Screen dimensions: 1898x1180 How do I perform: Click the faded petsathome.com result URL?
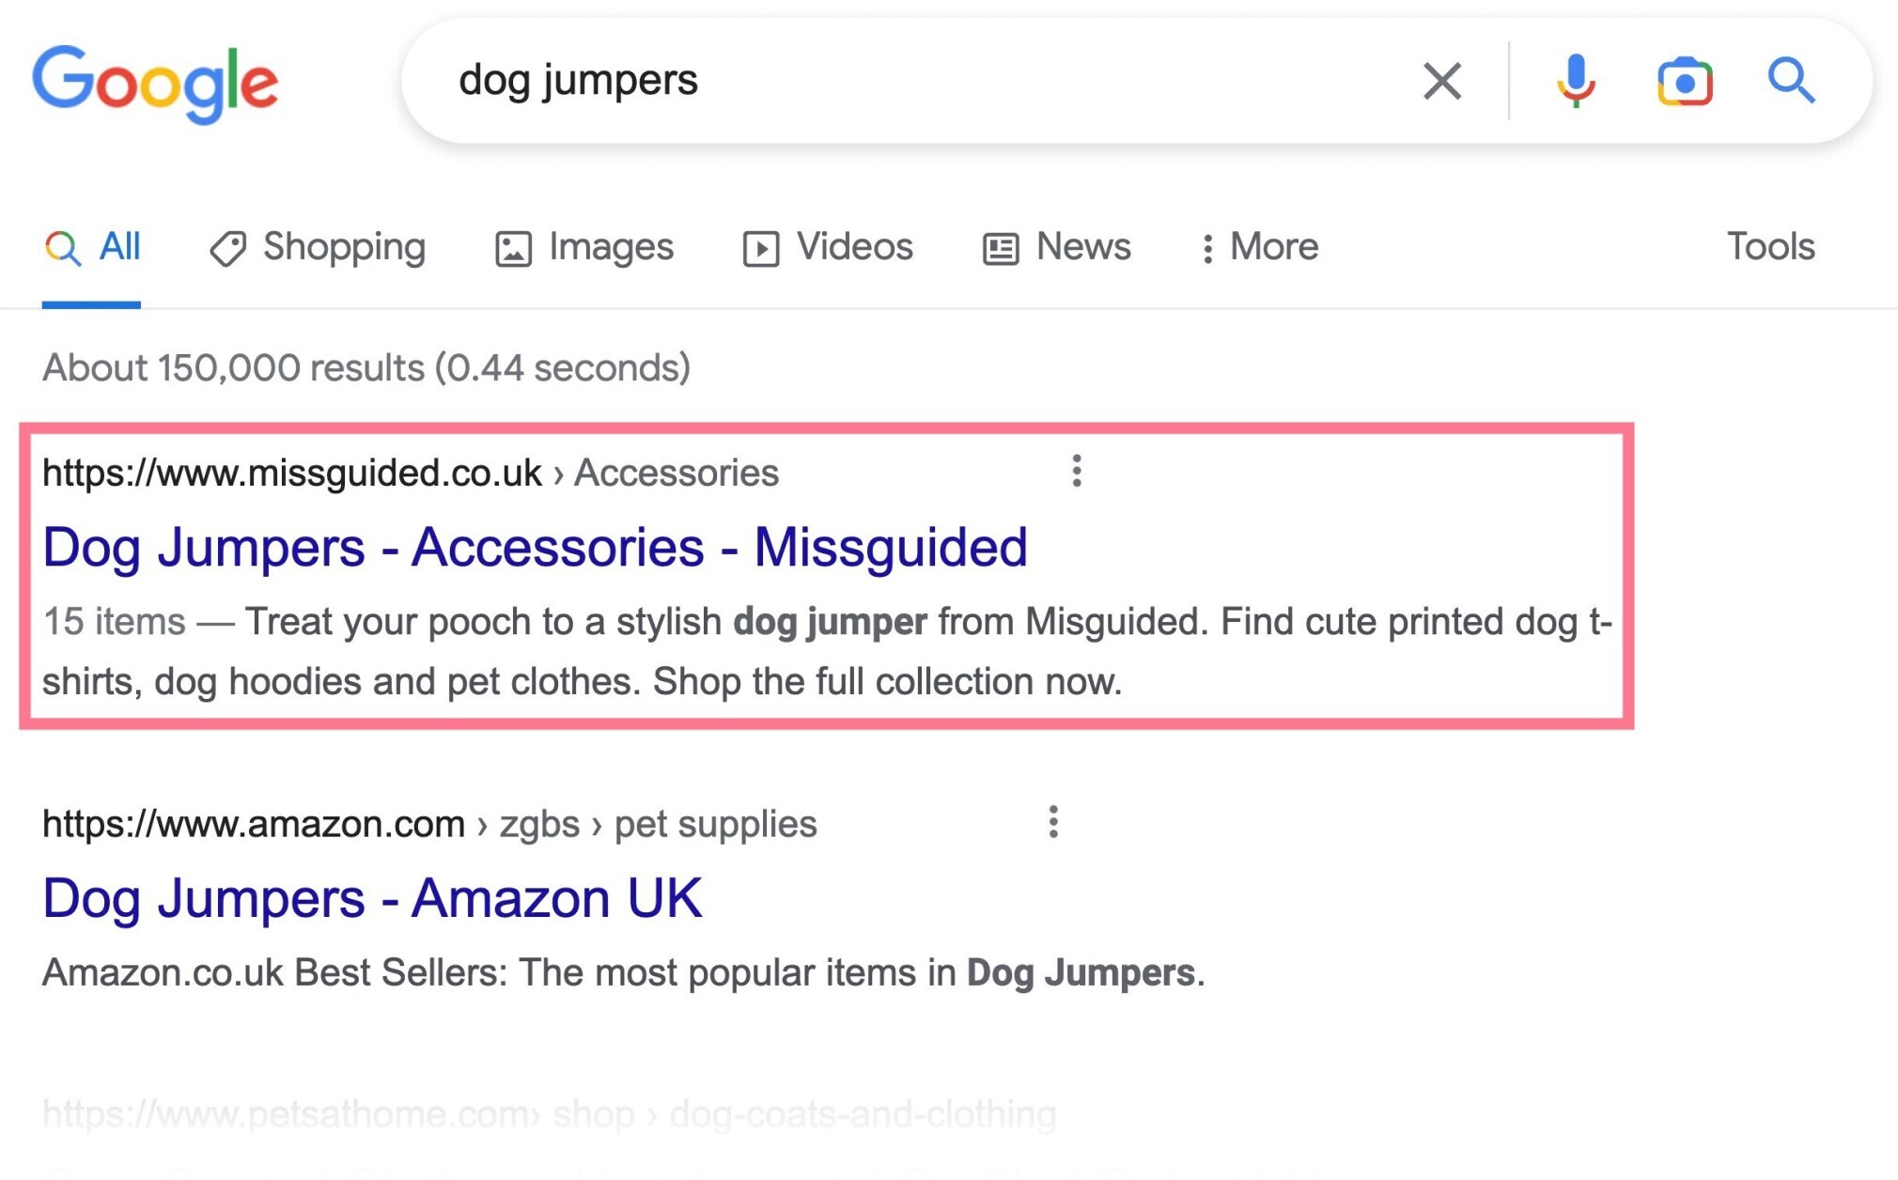click(x=550, y=1114)
